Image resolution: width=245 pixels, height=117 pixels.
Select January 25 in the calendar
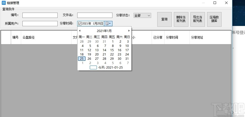pos(82,58)
